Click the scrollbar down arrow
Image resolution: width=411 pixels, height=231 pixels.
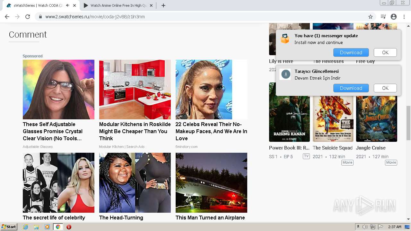coord(408,219)
